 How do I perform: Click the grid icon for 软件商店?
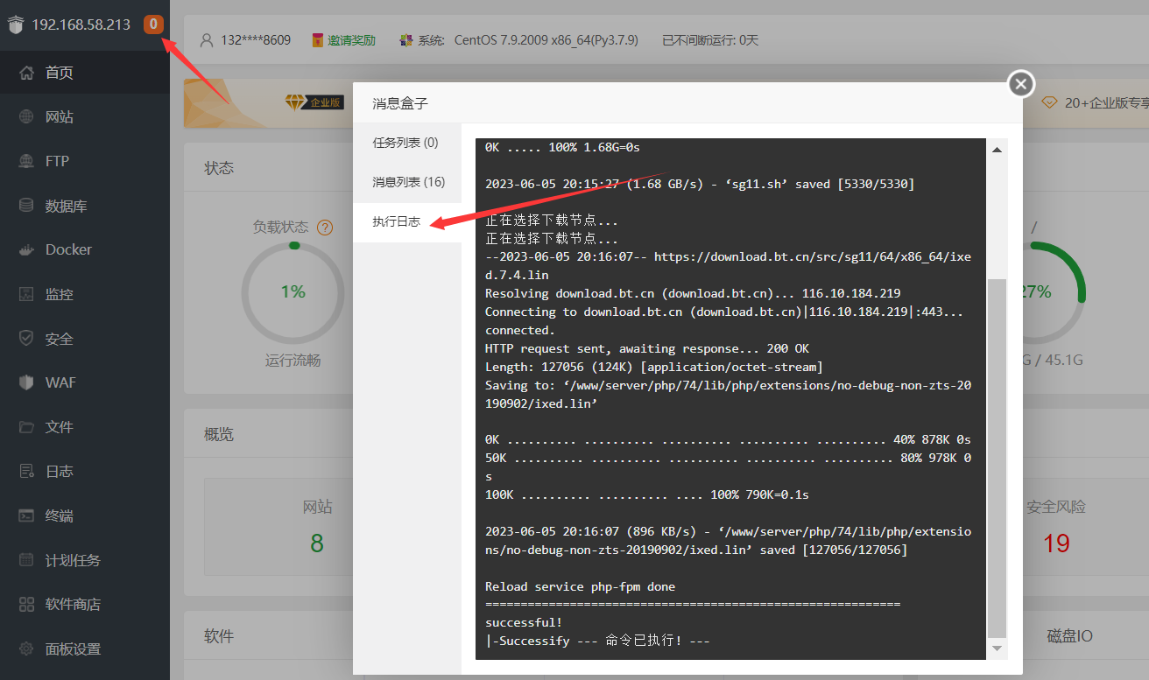(27, 604)
